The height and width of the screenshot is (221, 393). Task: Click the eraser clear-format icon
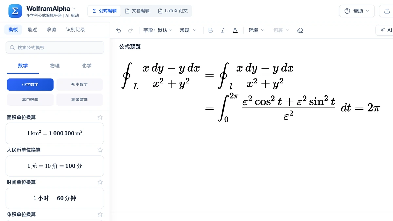[x=300, y=30]
